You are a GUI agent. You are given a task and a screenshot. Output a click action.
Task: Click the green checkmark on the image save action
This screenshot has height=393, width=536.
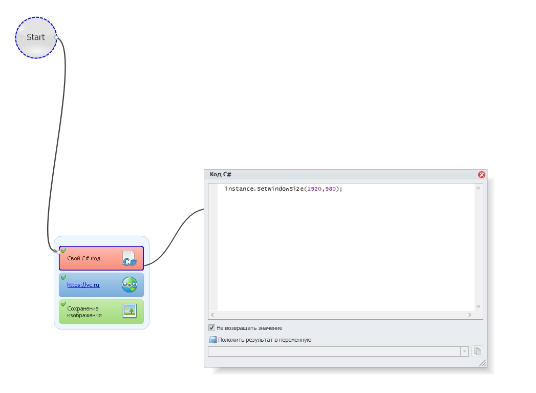(x=63, y=304)
